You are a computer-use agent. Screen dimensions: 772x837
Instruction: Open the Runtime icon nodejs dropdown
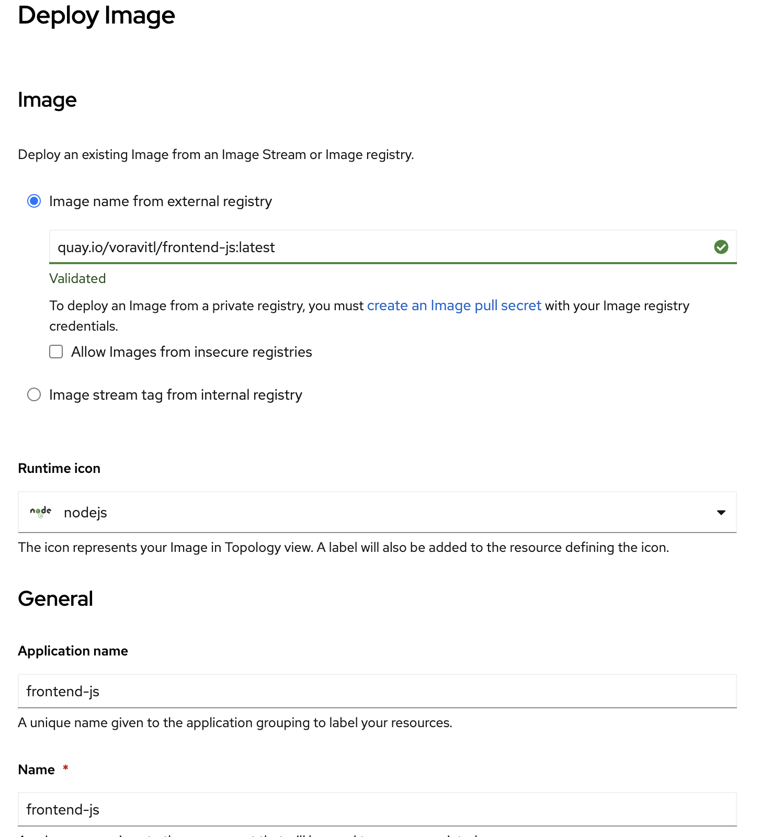tap(377, 512)
